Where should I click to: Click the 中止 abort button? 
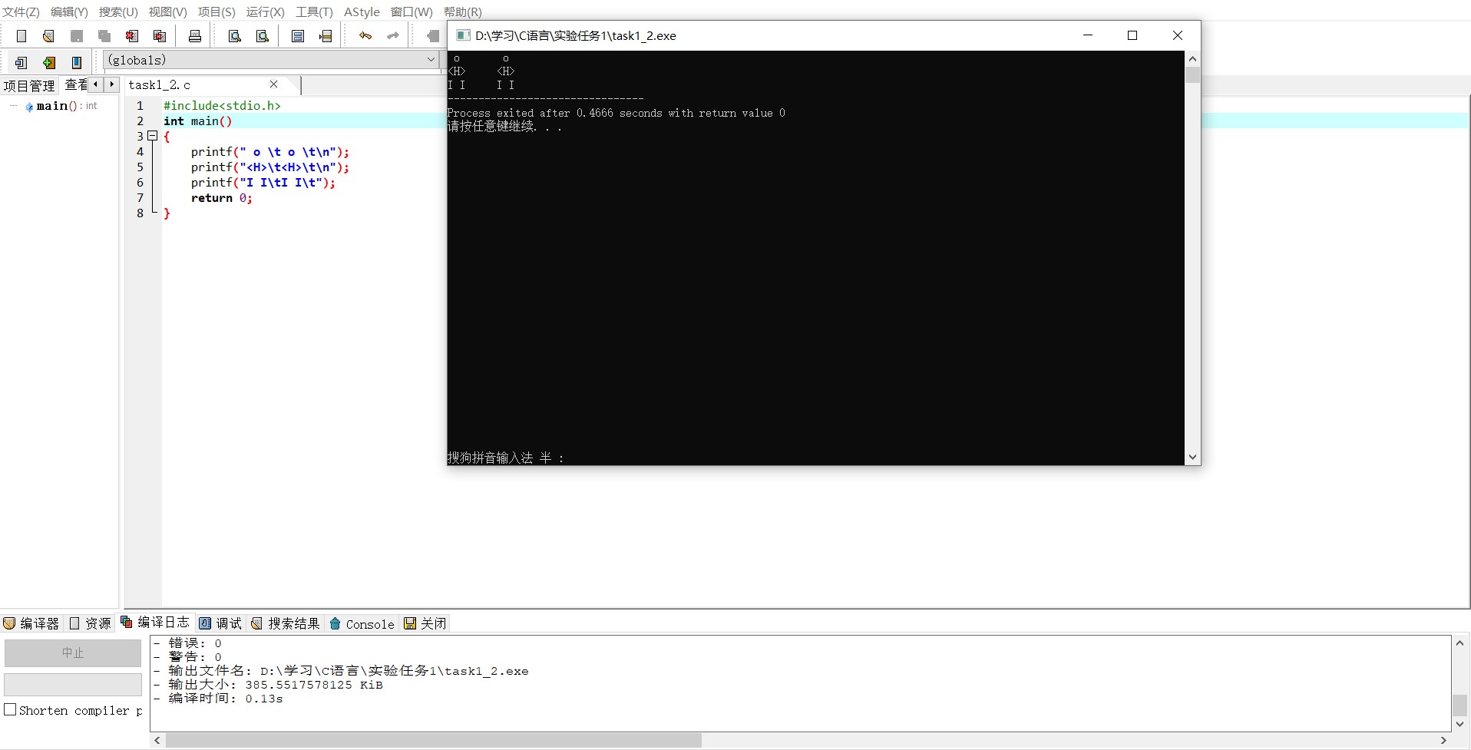73,653
